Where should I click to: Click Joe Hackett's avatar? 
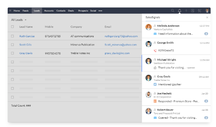coord(148,95)
